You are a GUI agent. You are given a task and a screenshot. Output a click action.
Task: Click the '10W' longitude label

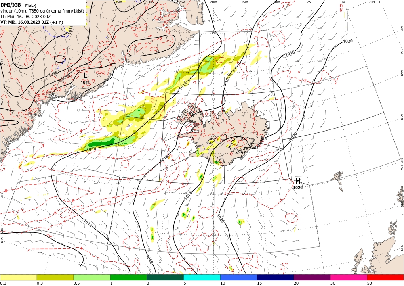(x=276, y=2)
